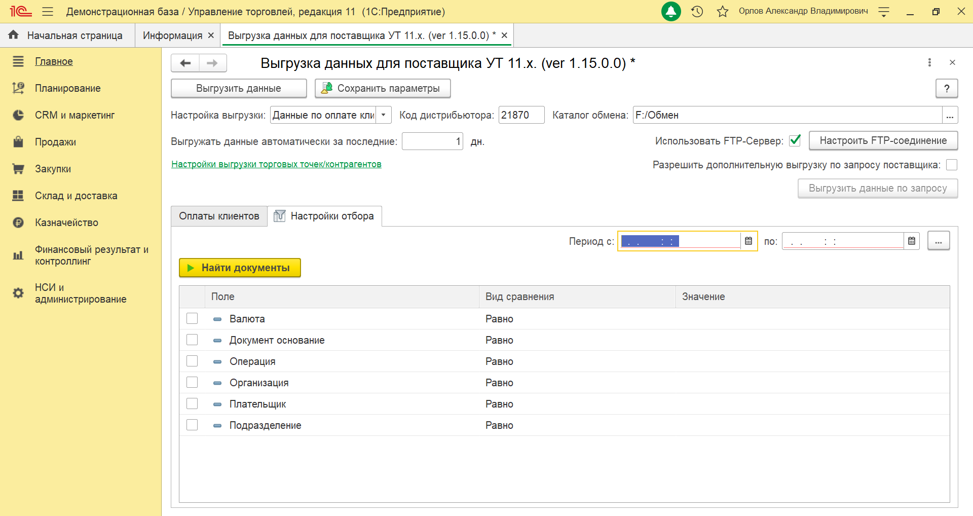
Task: Select the Настройки отбора tab
Action: pos(325,216)
